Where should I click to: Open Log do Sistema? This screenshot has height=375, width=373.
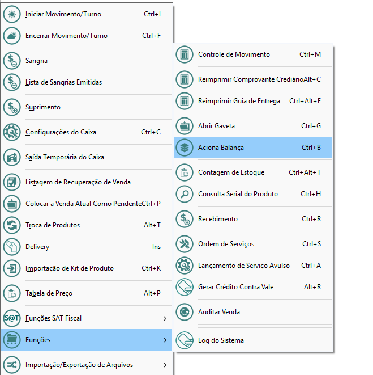(221, 340)
